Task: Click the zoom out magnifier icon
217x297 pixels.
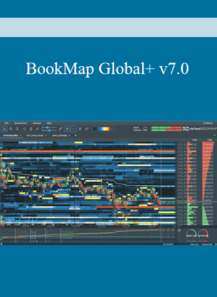Action: point(17,129)
